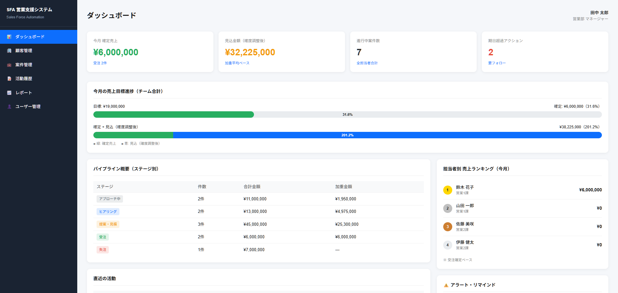Screen dimensions: 618x293
Task: Click the ※ 受注確定ベース note
Action: [458, 260]
